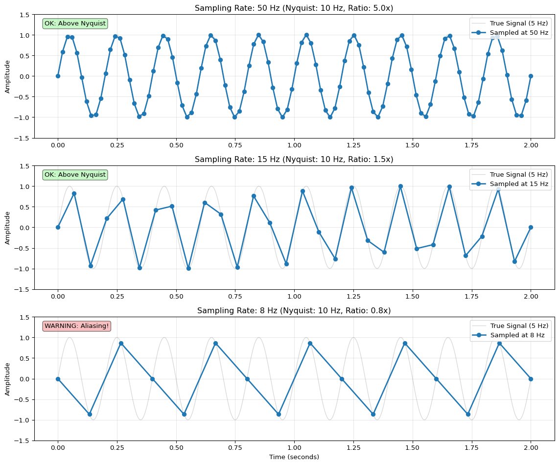
Task: Click "True Signal (5 Hz)" legend entry in top plot
Action: [x=519, y=23]
